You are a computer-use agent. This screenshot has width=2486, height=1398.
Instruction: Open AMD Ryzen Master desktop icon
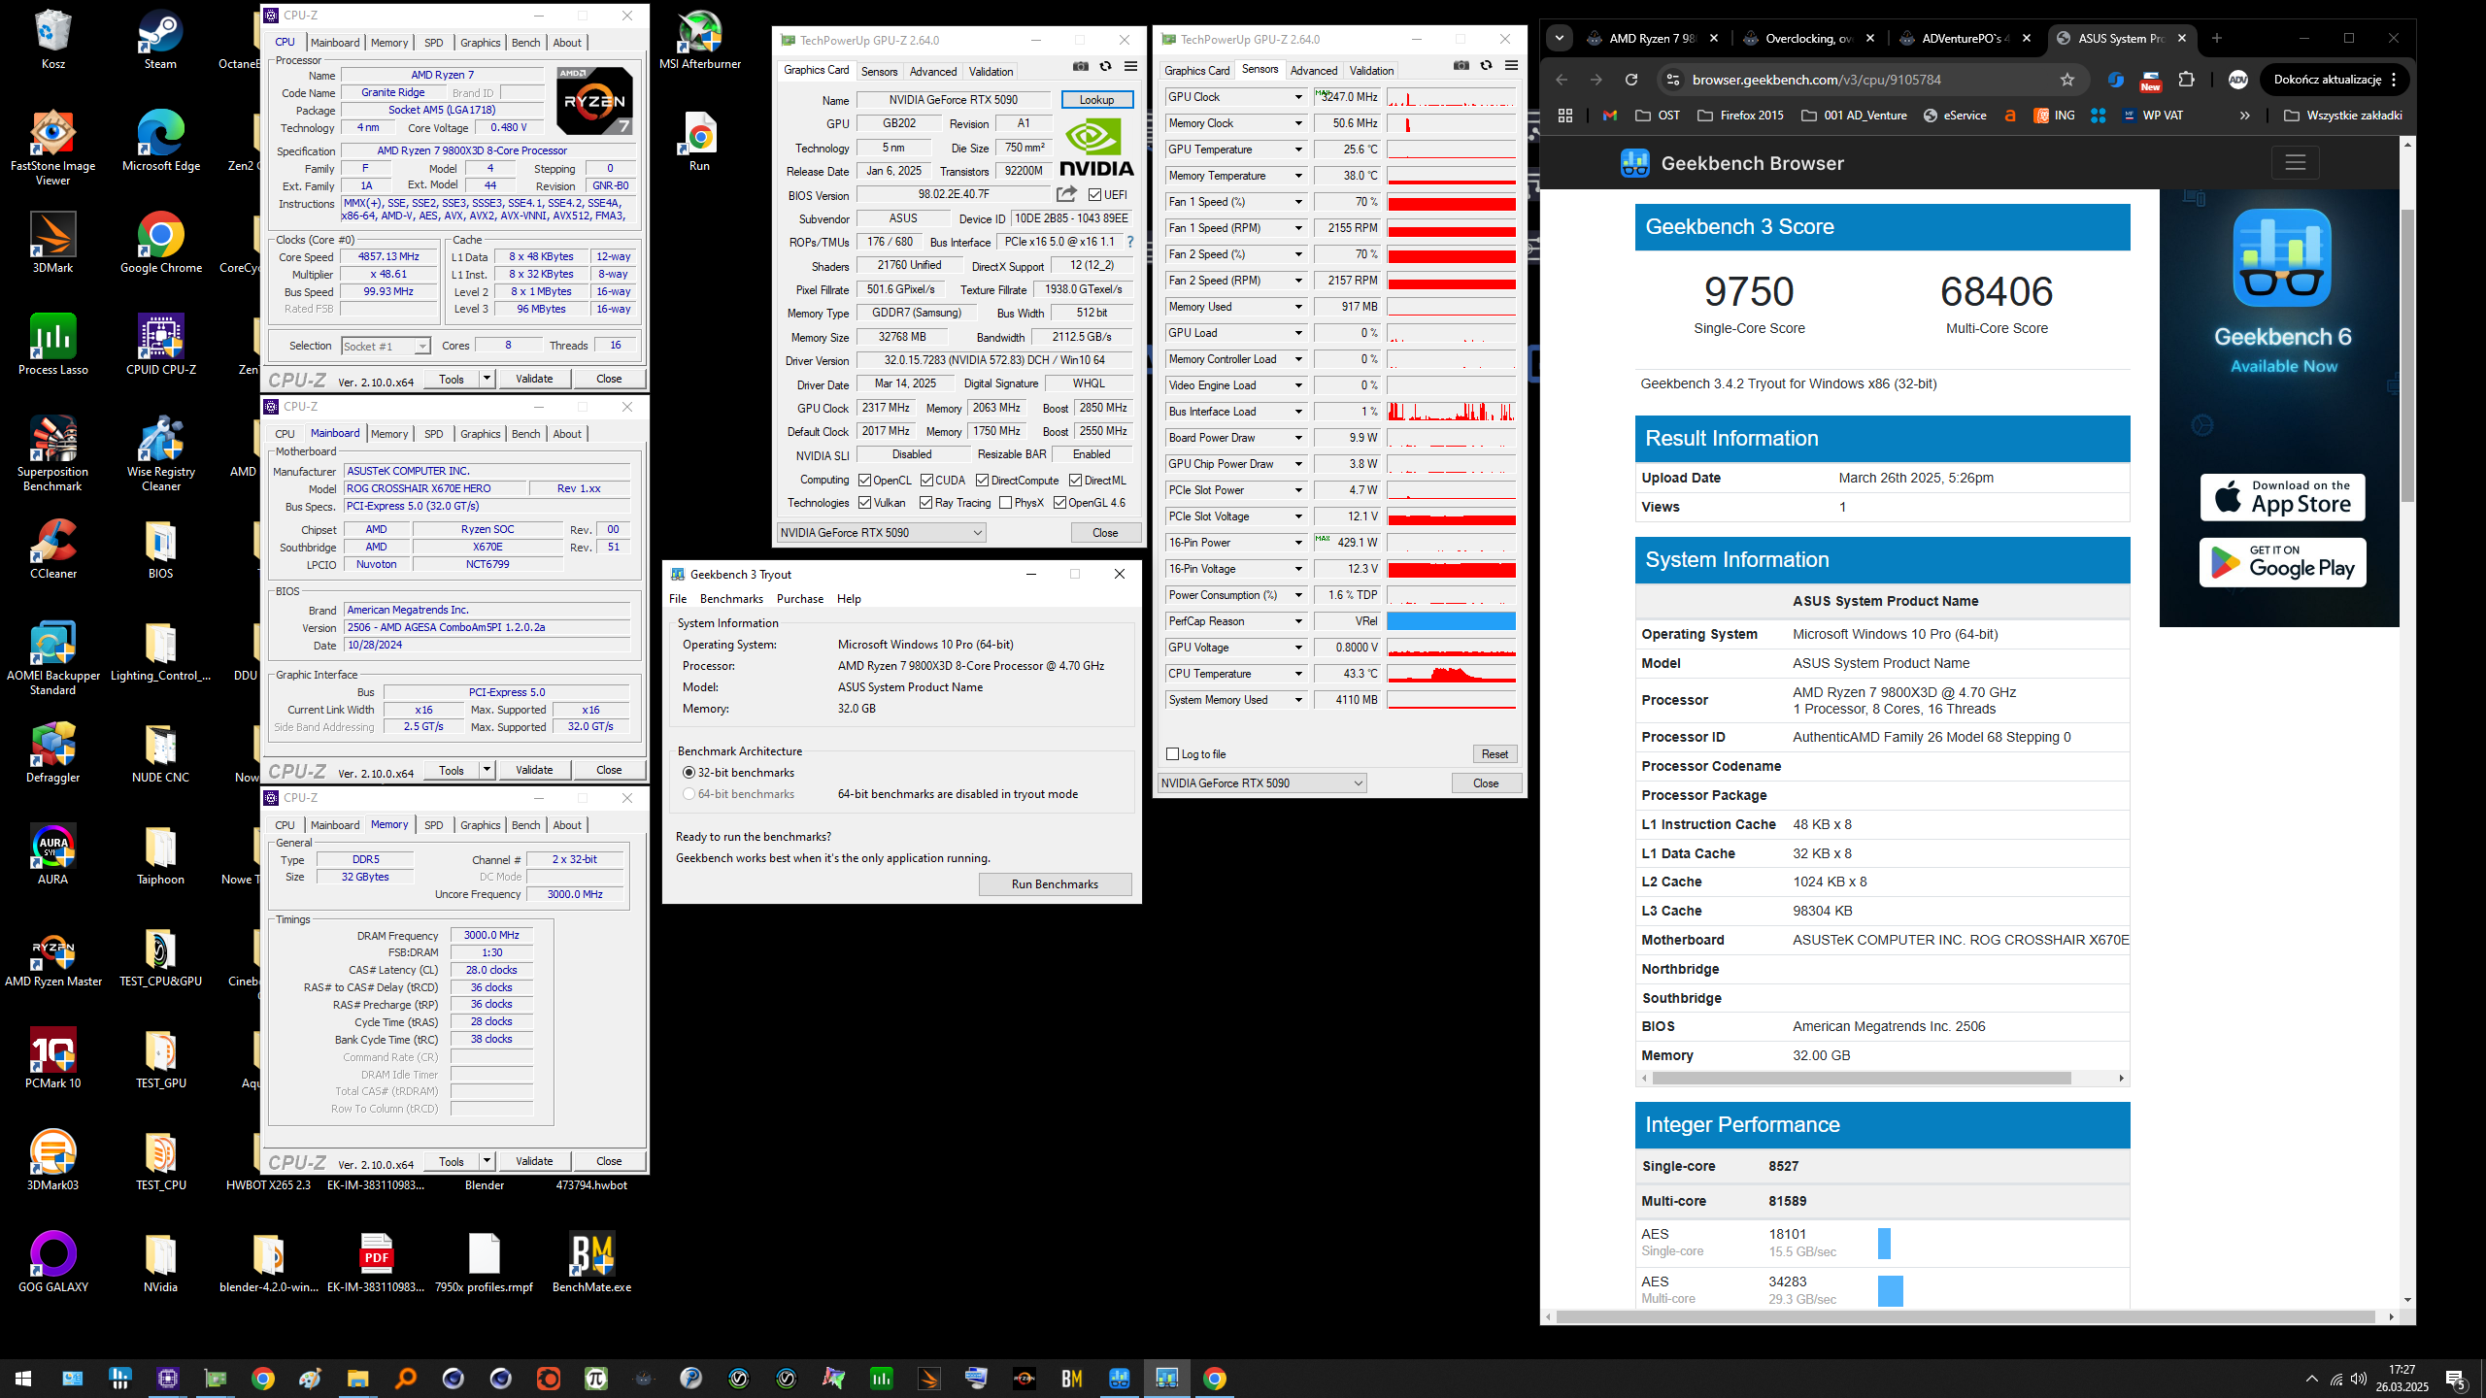click(52, 958)
